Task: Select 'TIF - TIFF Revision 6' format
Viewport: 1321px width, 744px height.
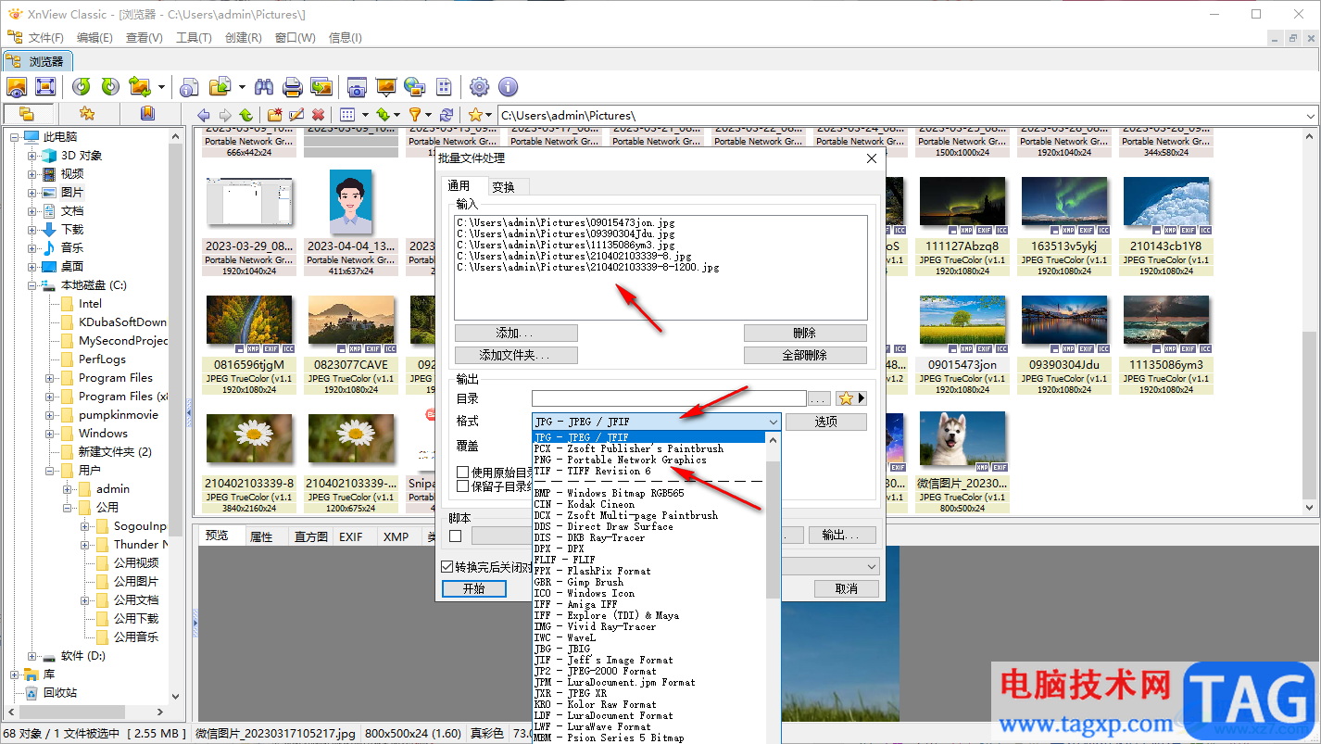Action: click(x=648, y=471)
